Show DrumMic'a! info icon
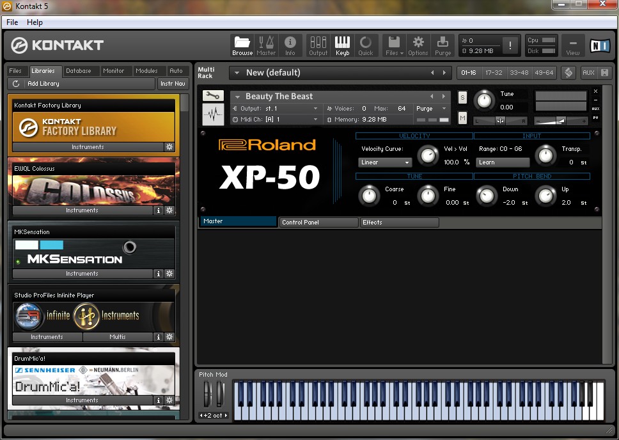 (159, 400)
